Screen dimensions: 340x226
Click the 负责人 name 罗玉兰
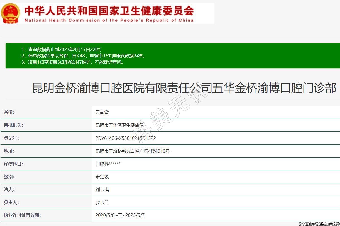tap(102, 202)
